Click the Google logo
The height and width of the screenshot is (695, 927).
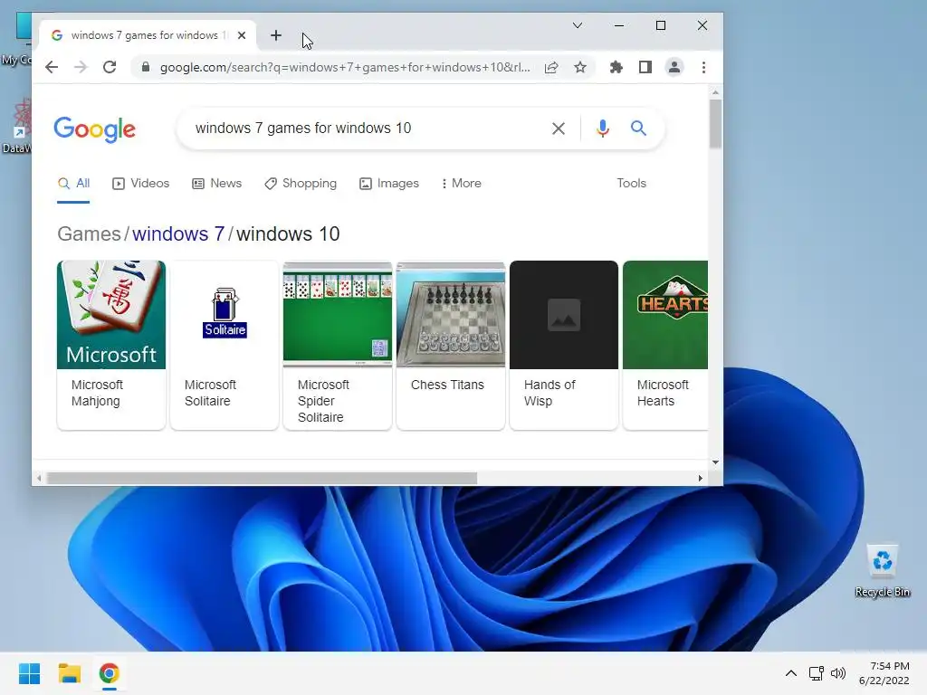pos(94,129)
